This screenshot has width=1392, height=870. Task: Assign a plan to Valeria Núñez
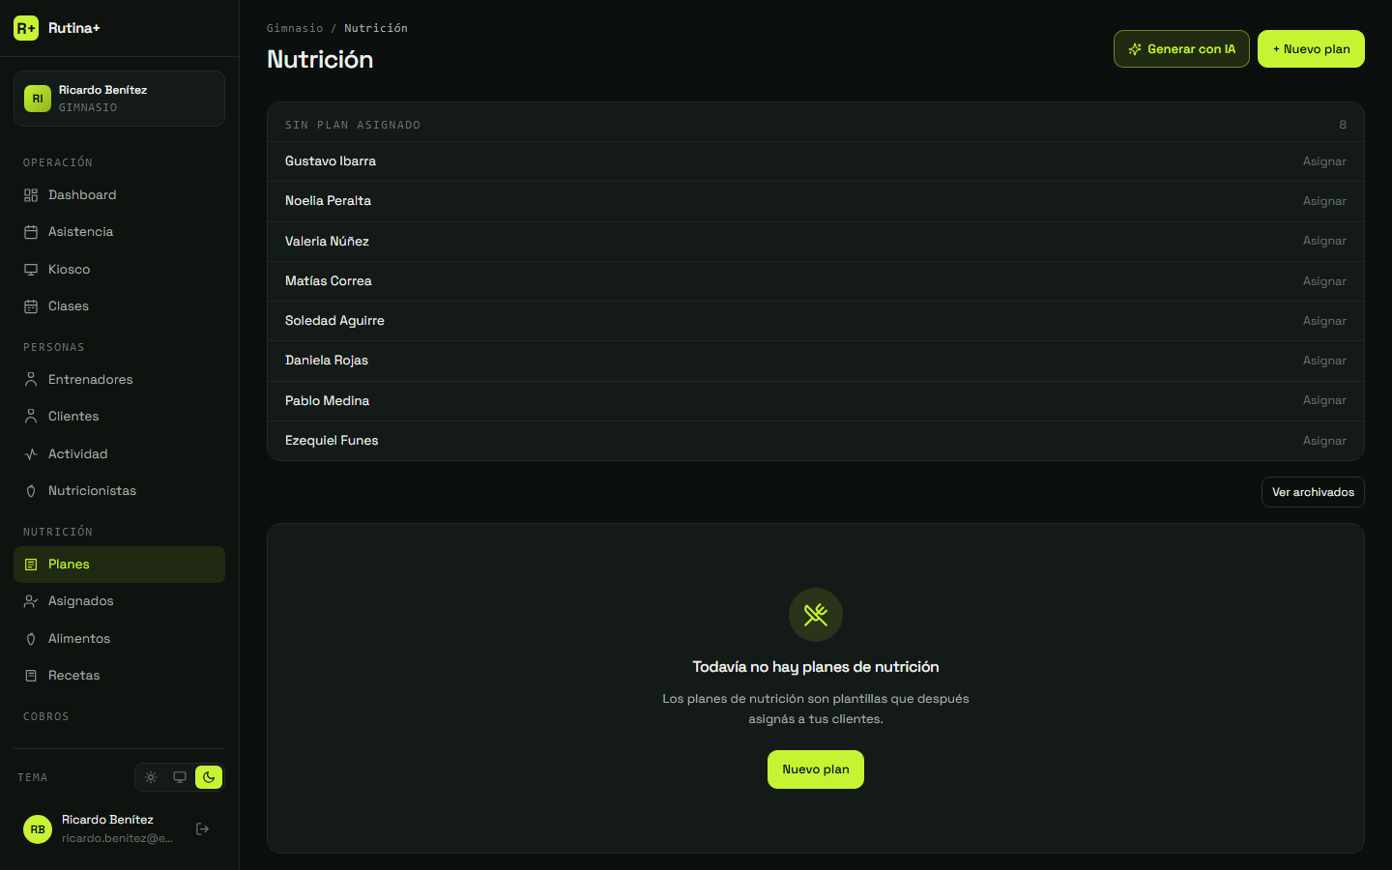[1324, 241]
